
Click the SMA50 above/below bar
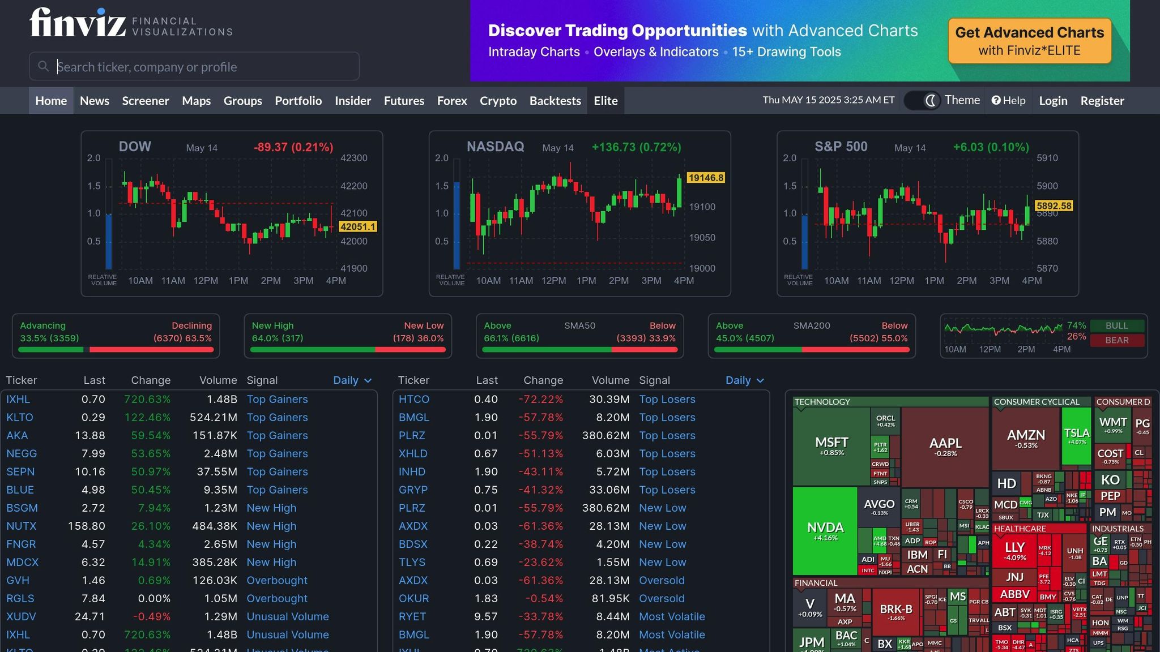[580, 350]
